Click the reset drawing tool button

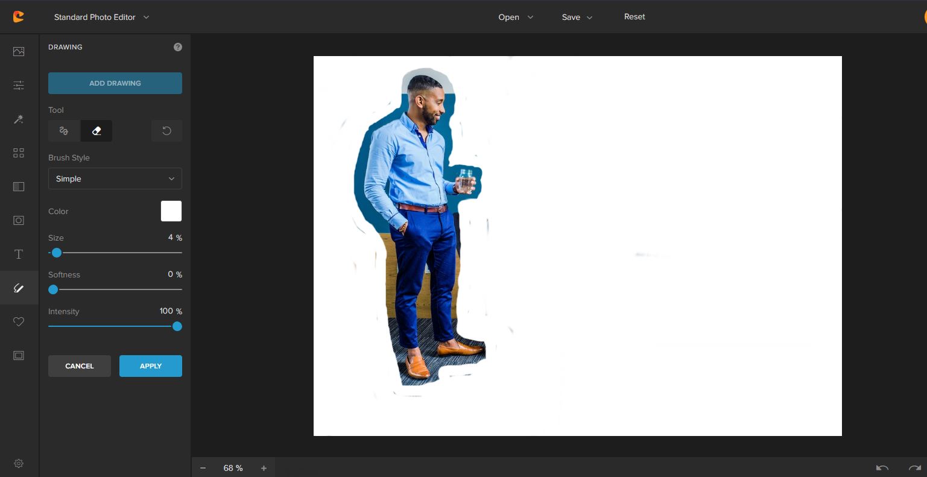(166, 131)
